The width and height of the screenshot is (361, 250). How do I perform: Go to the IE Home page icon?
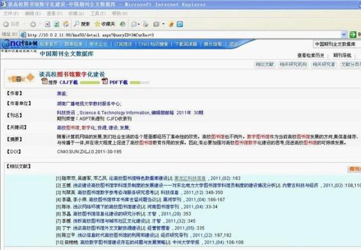click(66, 24)
